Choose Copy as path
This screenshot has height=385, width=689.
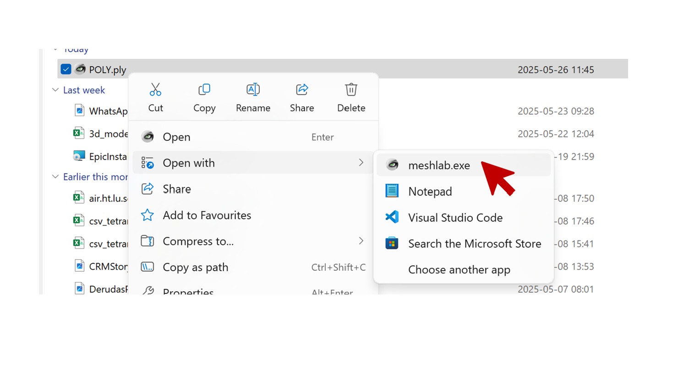(x=195, y=267)
